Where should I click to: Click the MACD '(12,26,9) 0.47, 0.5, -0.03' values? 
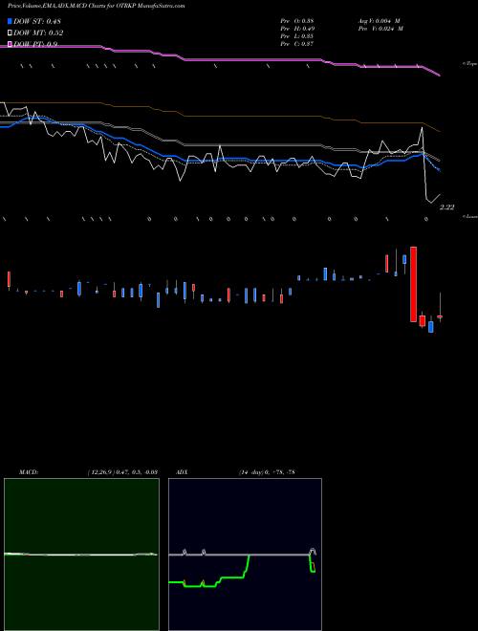pyautogui.click(x=122, y=472)
